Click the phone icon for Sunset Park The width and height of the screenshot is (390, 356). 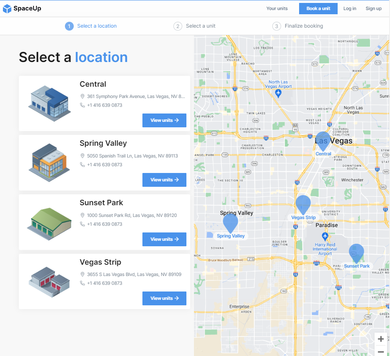pyautogui.click(x=83, y=224)
